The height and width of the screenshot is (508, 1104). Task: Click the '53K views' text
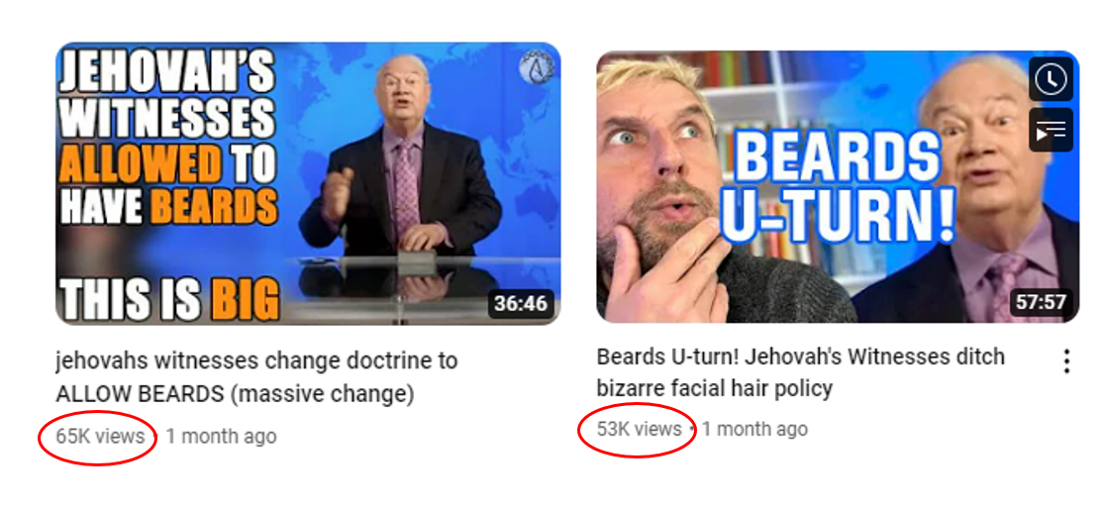(x=640, y=429)
